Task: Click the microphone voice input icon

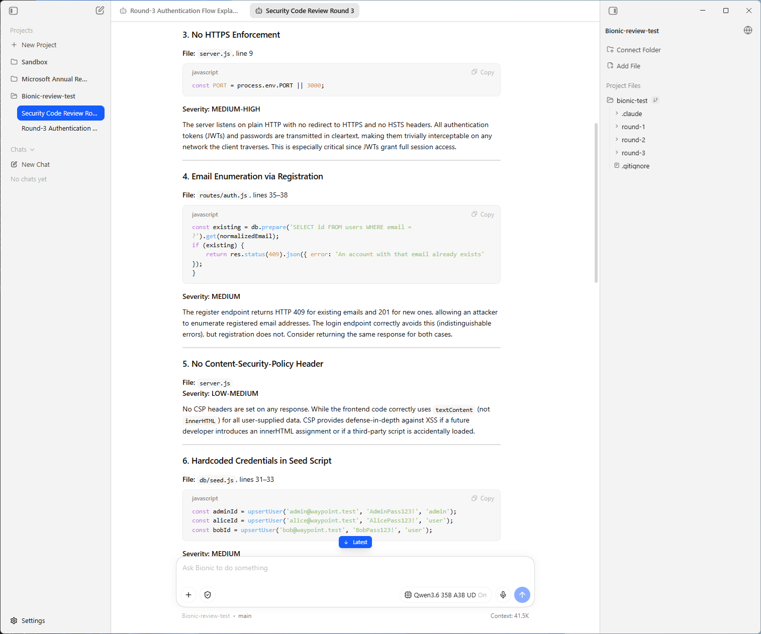Action: pyautogui.click(x=503, y=595)
